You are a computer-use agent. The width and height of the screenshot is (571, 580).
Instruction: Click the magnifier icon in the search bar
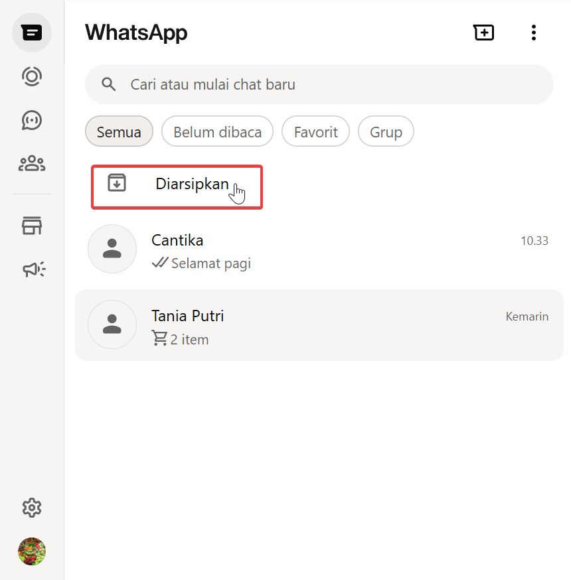click(x=108, y=84)
